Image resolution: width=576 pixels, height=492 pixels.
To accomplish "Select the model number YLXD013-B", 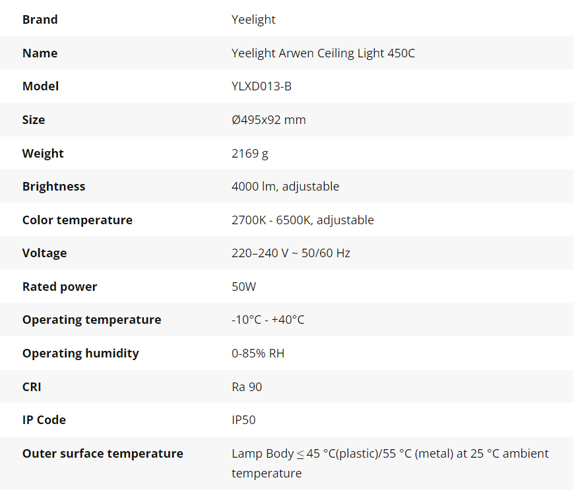I will 261,86.
